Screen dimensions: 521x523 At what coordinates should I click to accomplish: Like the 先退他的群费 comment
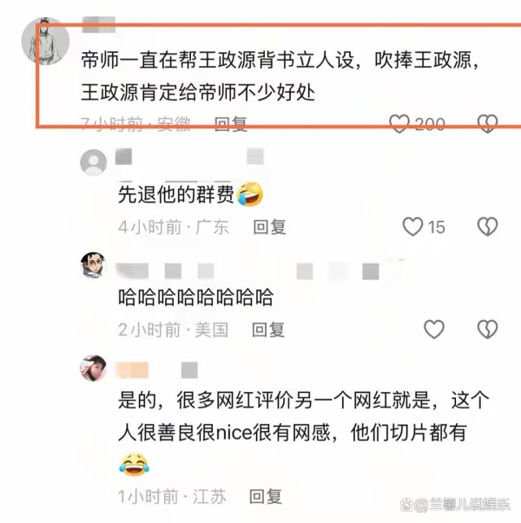click(x=412, y=227)
